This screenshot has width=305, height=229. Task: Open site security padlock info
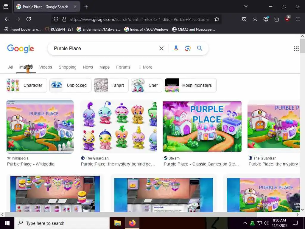pos(64,19)
